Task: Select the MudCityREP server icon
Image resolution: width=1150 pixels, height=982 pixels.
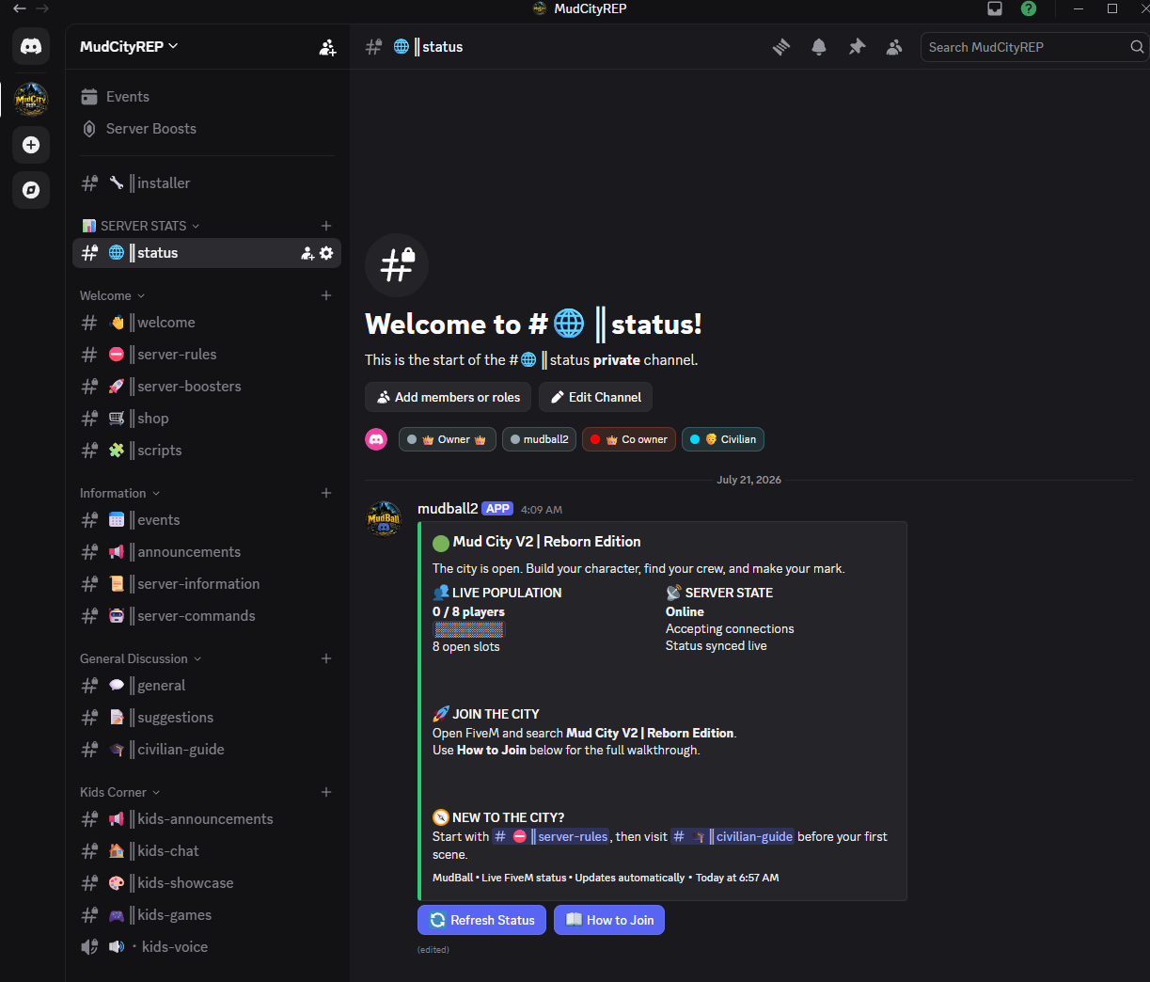Action: [x=31, y=99]
